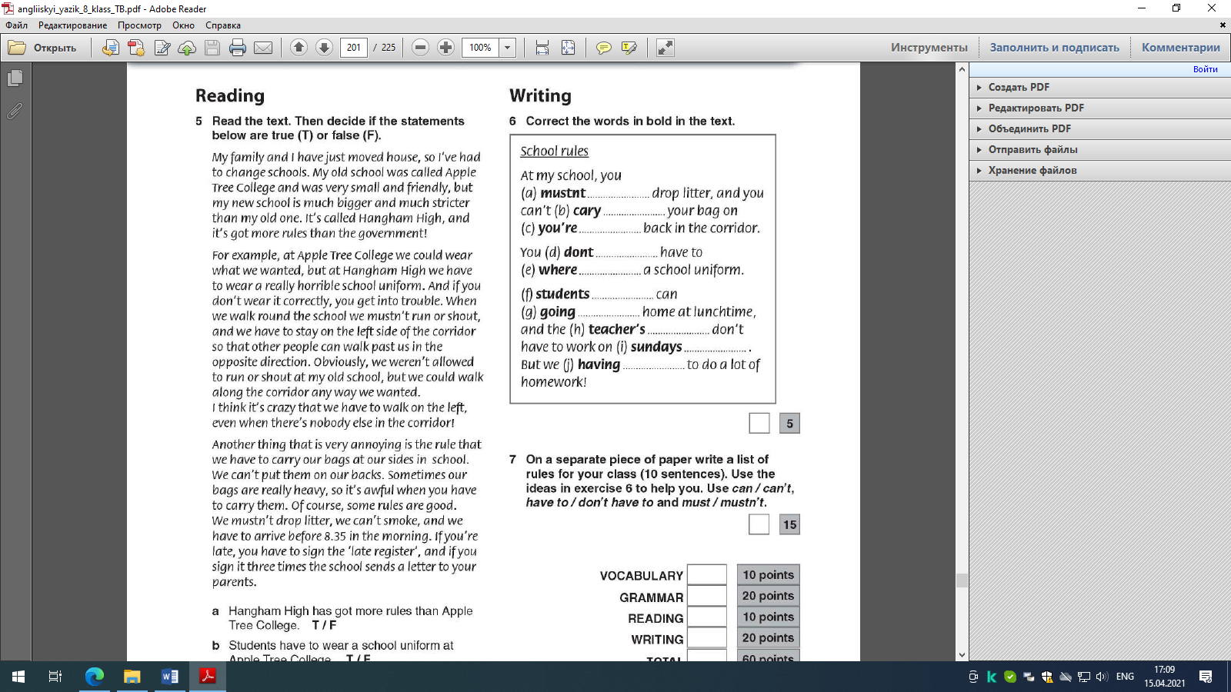Open the Редактирование menu

(73, 25)
